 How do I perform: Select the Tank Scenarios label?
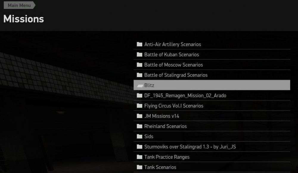tap(160, 167)
